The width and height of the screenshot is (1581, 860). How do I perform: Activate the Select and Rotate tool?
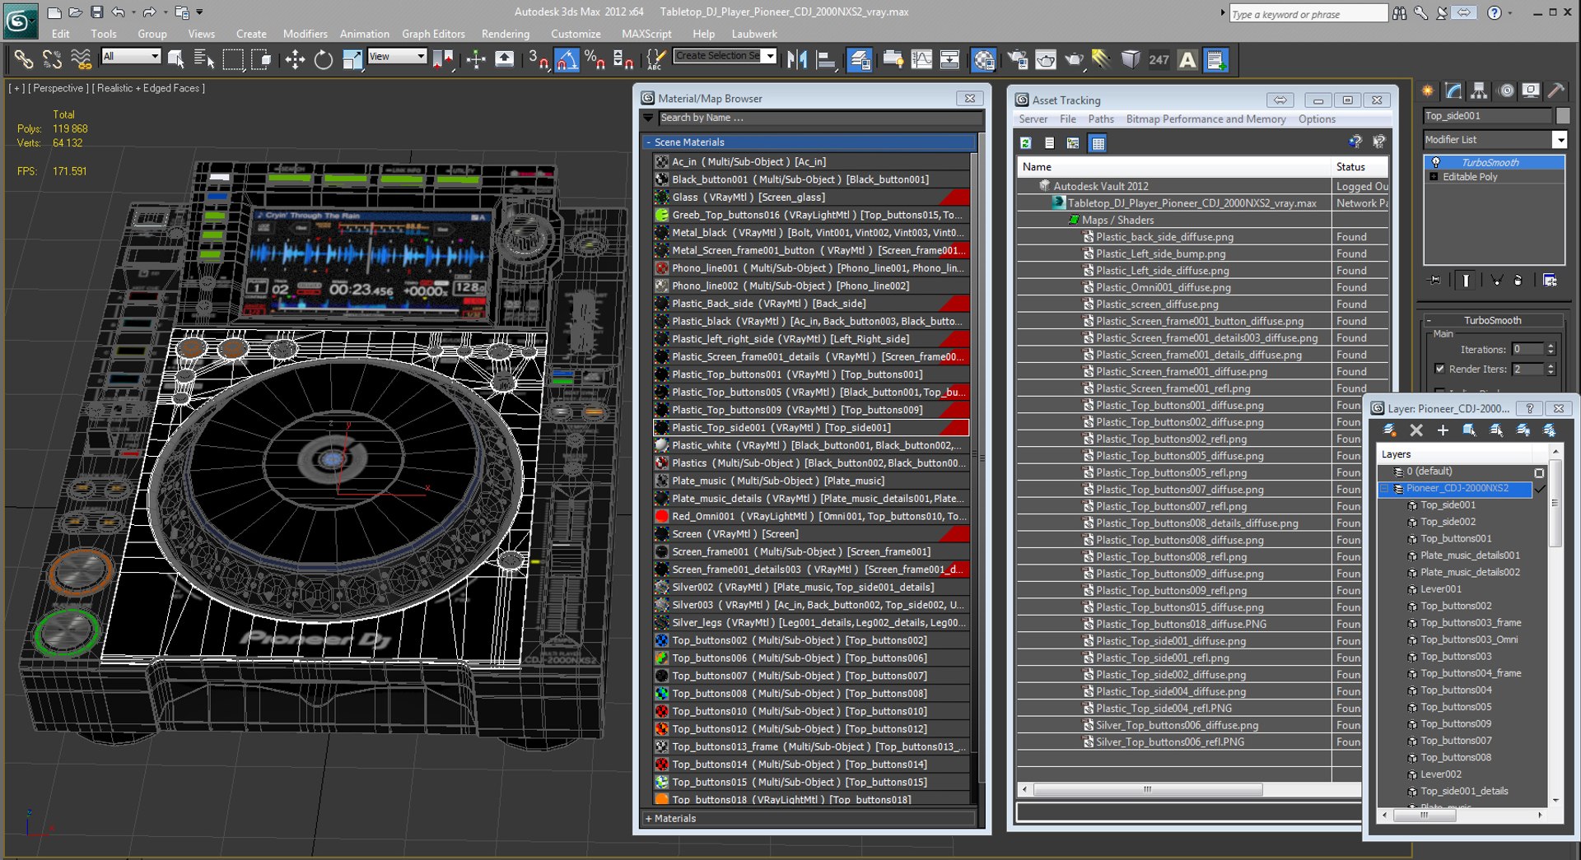tap(324, 59)
